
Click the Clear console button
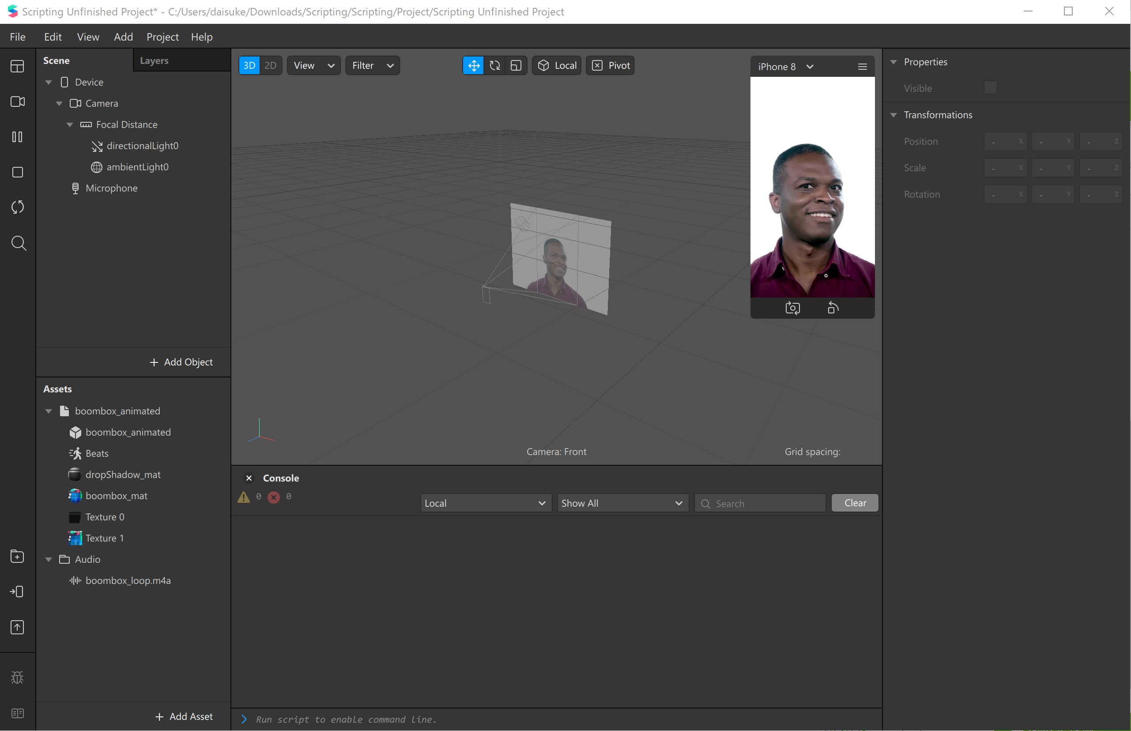point(854,503)
